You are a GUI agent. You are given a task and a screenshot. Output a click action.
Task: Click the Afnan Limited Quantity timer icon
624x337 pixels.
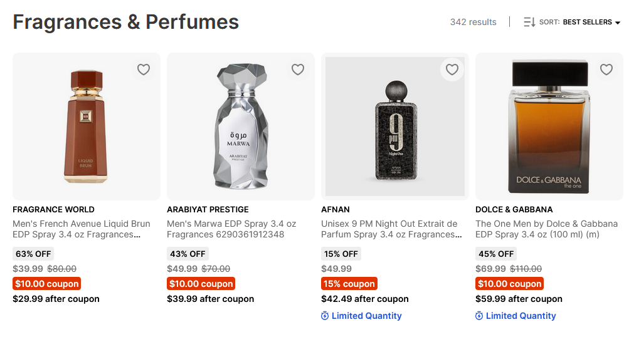[325, 316]
